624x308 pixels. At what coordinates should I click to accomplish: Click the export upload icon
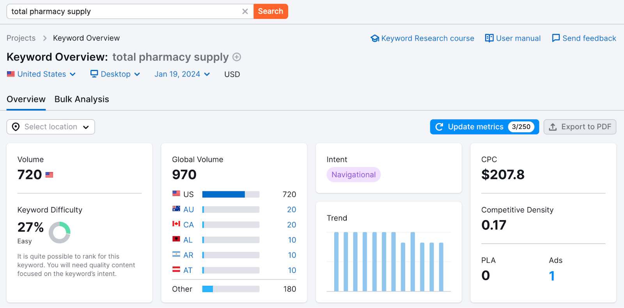point(553,127)
